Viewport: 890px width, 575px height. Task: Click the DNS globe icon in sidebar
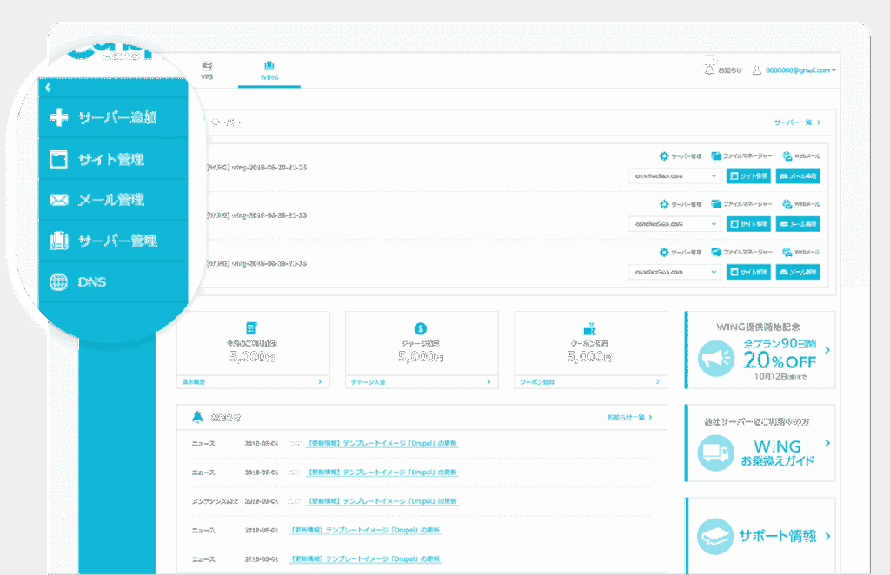59,282
